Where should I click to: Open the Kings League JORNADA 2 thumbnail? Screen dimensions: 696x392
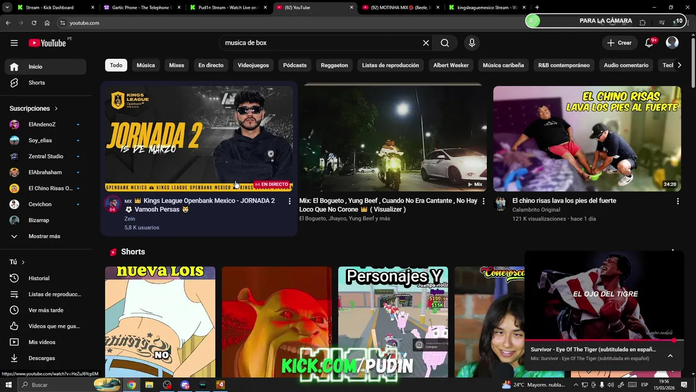pyautogui.click(x=199, y=139)
